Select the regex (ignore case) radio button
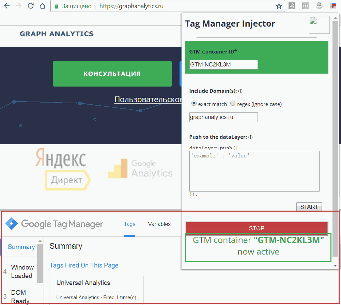The image size is (341, 305). coord(233,103)
